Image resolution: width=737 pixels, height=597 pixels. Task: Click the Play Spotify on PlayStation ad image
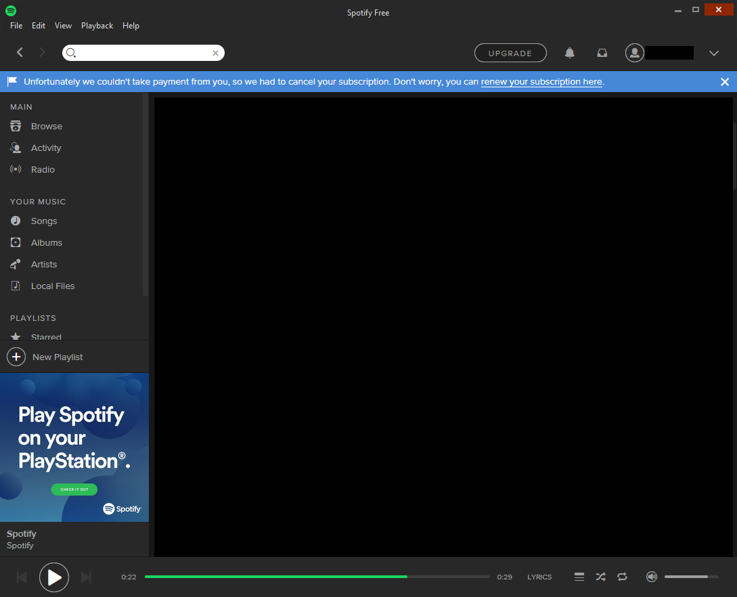74,447
